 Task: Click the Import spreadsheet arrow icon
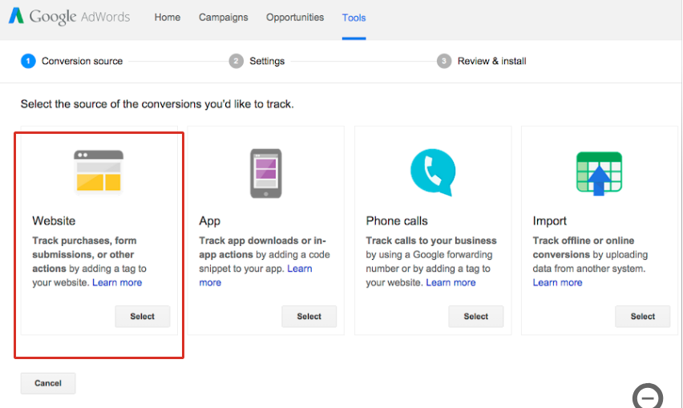[599, 172]
